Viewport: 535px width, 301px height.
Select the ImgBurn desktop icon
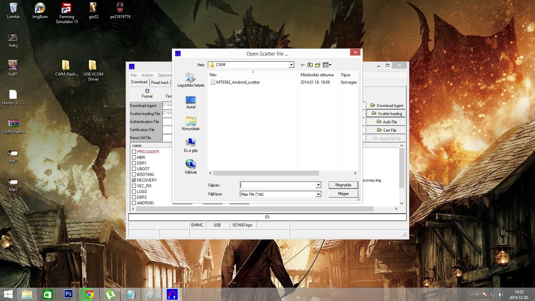[x=40, y=11]
